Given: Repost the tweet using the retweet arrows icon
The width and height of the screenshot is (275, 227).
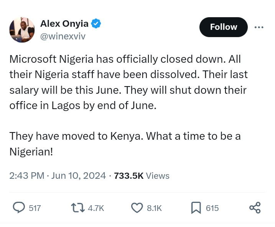Looking at the screenshot, I should click(x=78, y=207).
